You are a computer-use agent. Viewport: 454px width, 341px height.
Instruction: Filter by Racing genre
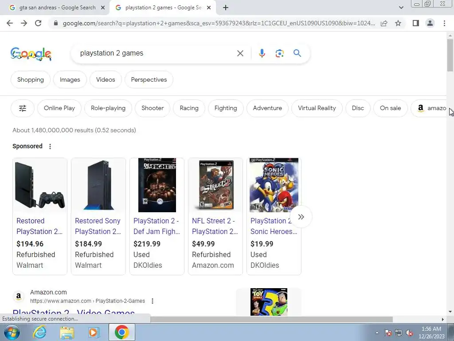coord(189,108)
